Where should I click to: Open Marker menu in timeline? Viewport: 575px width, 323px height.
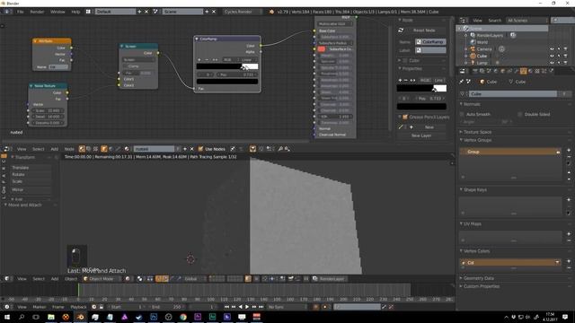point(40,307)
